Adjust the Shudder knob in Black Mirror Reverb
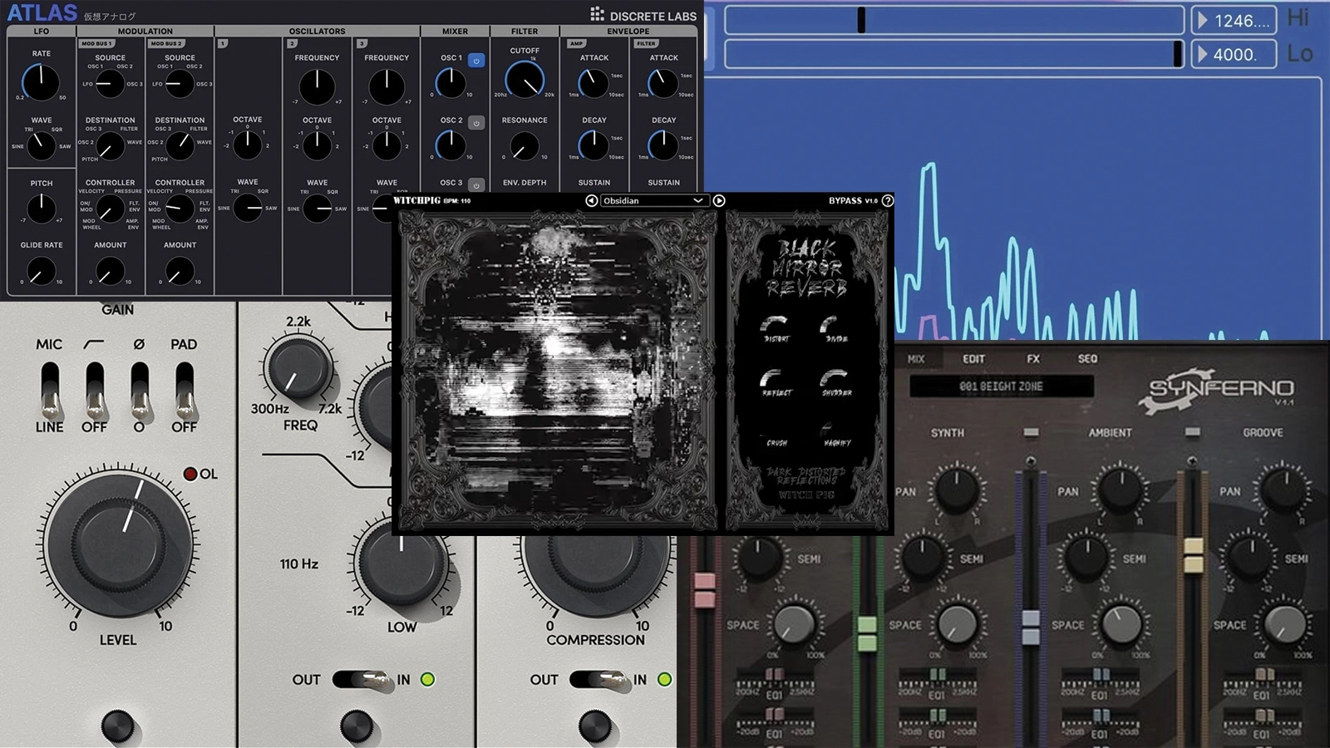 (834, 377)
